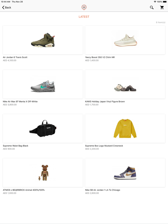Open the search magnifier icon
Image resolution: width=168 pixels, height=224 pixels.
coord(152,7)
